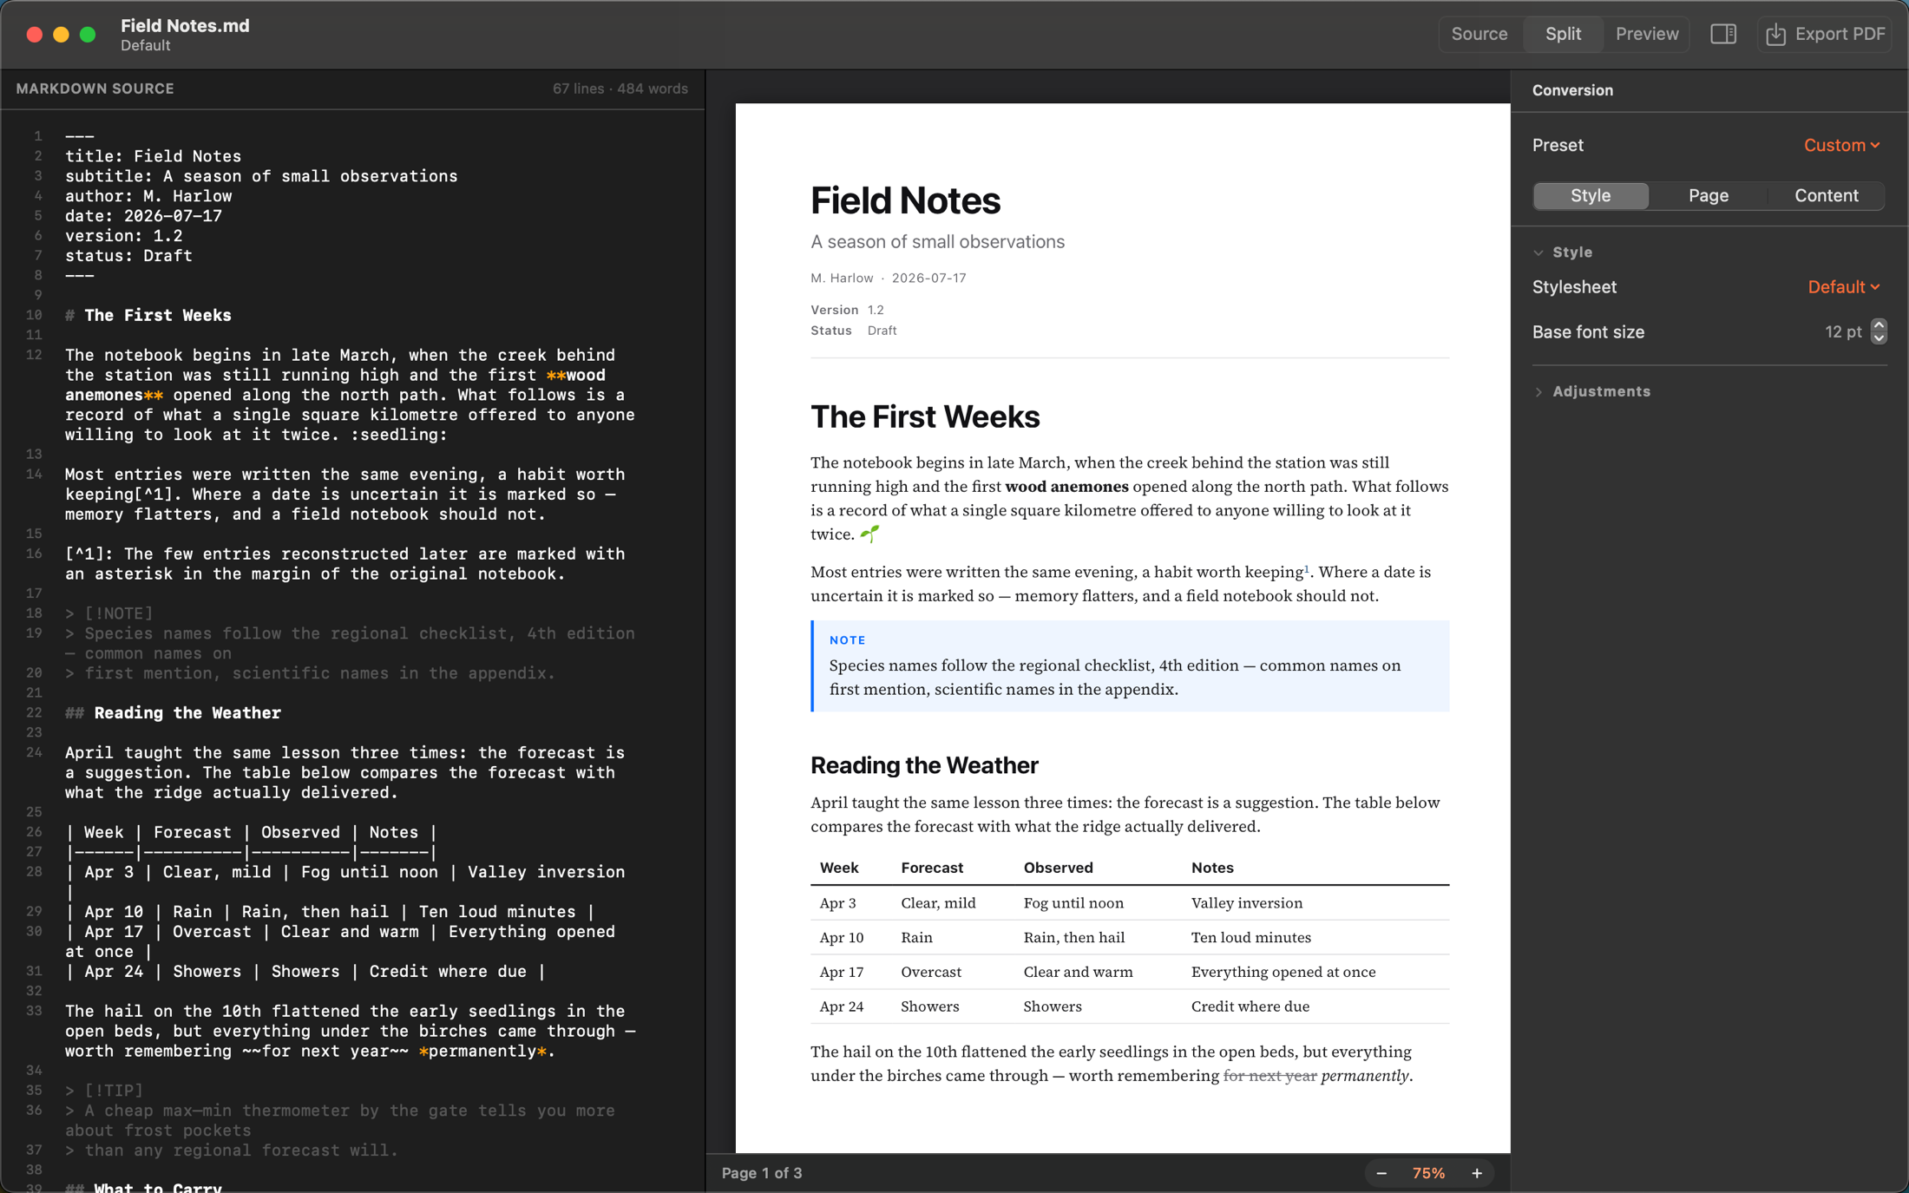Click the NOTE callout label in preview
Image resolution: width=1909 pixels, height=1193 pixels.
click(847, 640)
